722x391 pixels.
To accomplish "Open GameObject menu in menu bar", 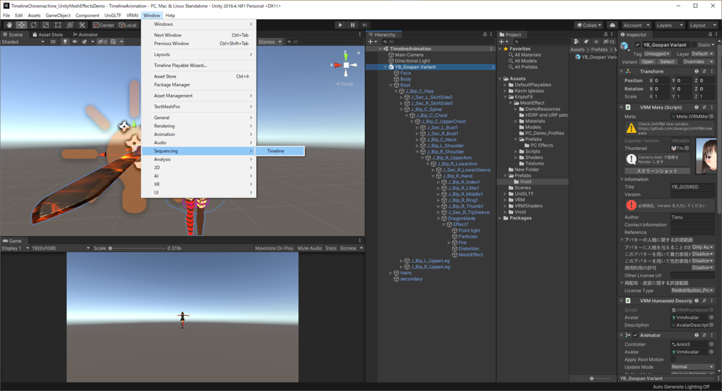I will (x=58, y=15).
